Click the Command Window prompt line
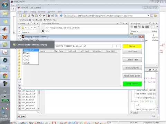The height and width of the screenshot is (124, 166). [x=47, y=31]
